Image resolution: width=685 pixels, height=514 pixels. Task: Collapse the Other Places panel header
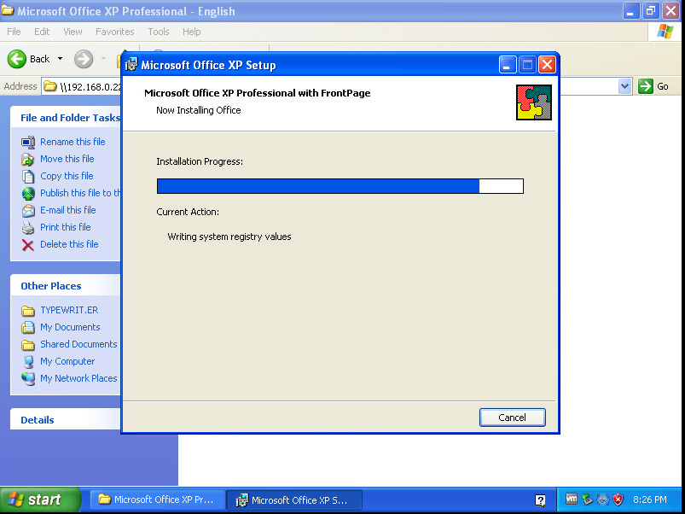pyautogui.click(x=66, y=286)
